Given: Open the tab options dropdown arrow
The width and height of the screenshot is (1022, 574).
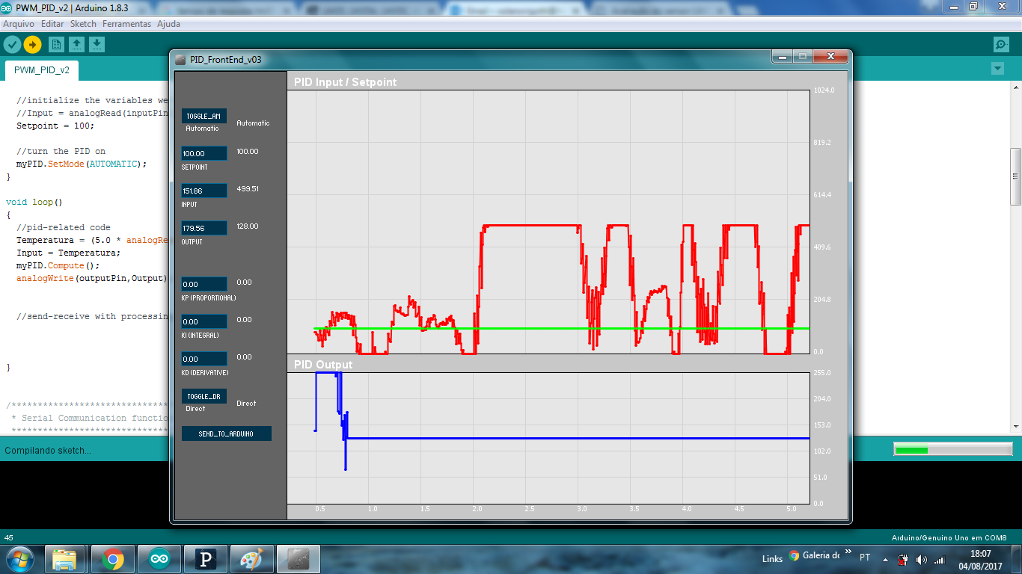Looking at the screenshot, I should click(x=997, y=69).
